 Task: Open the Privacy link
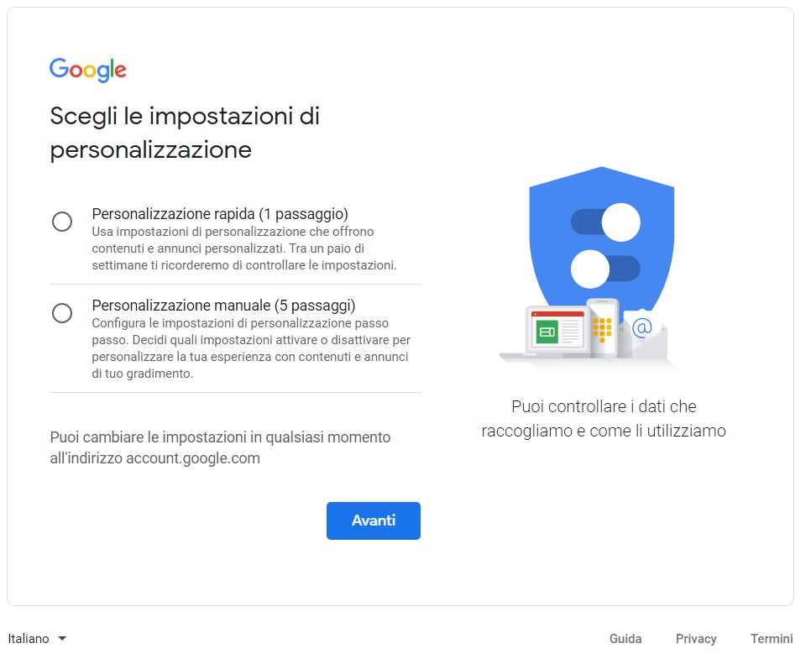point(695,638)
